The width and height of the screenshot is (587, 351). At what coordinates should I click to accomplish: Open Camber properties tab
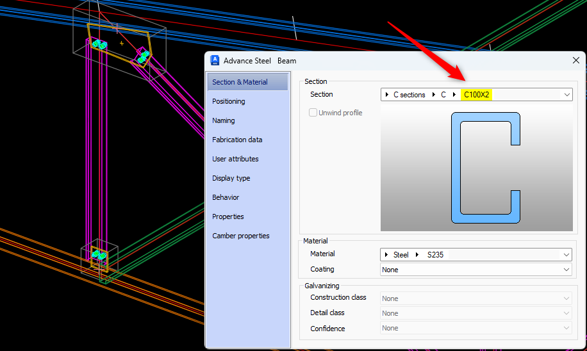point(241,236)
